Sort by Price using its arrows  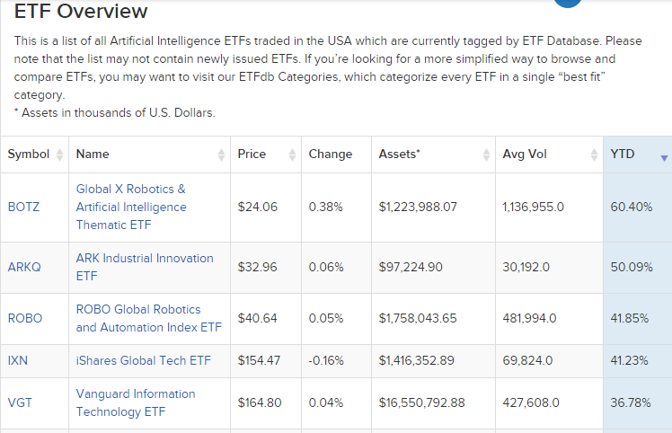coord(292,155)
